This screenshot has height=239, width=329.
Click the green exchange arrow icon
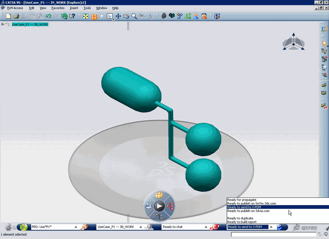pyautogui.click(x=188, y=16)
